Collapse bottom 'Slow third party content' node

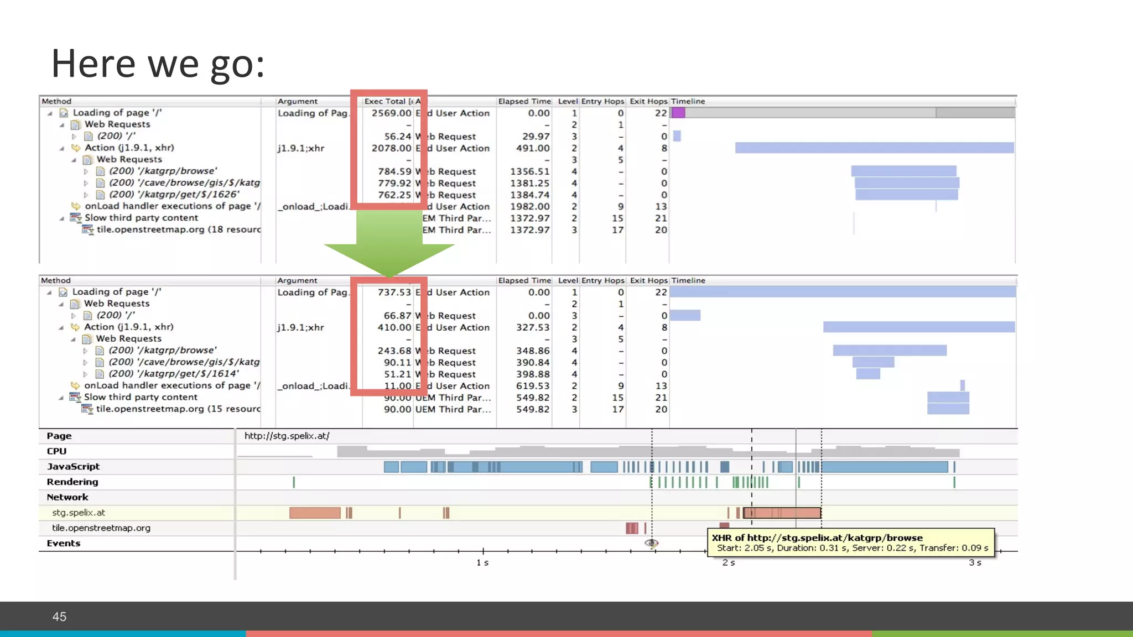tap(61, 398)
